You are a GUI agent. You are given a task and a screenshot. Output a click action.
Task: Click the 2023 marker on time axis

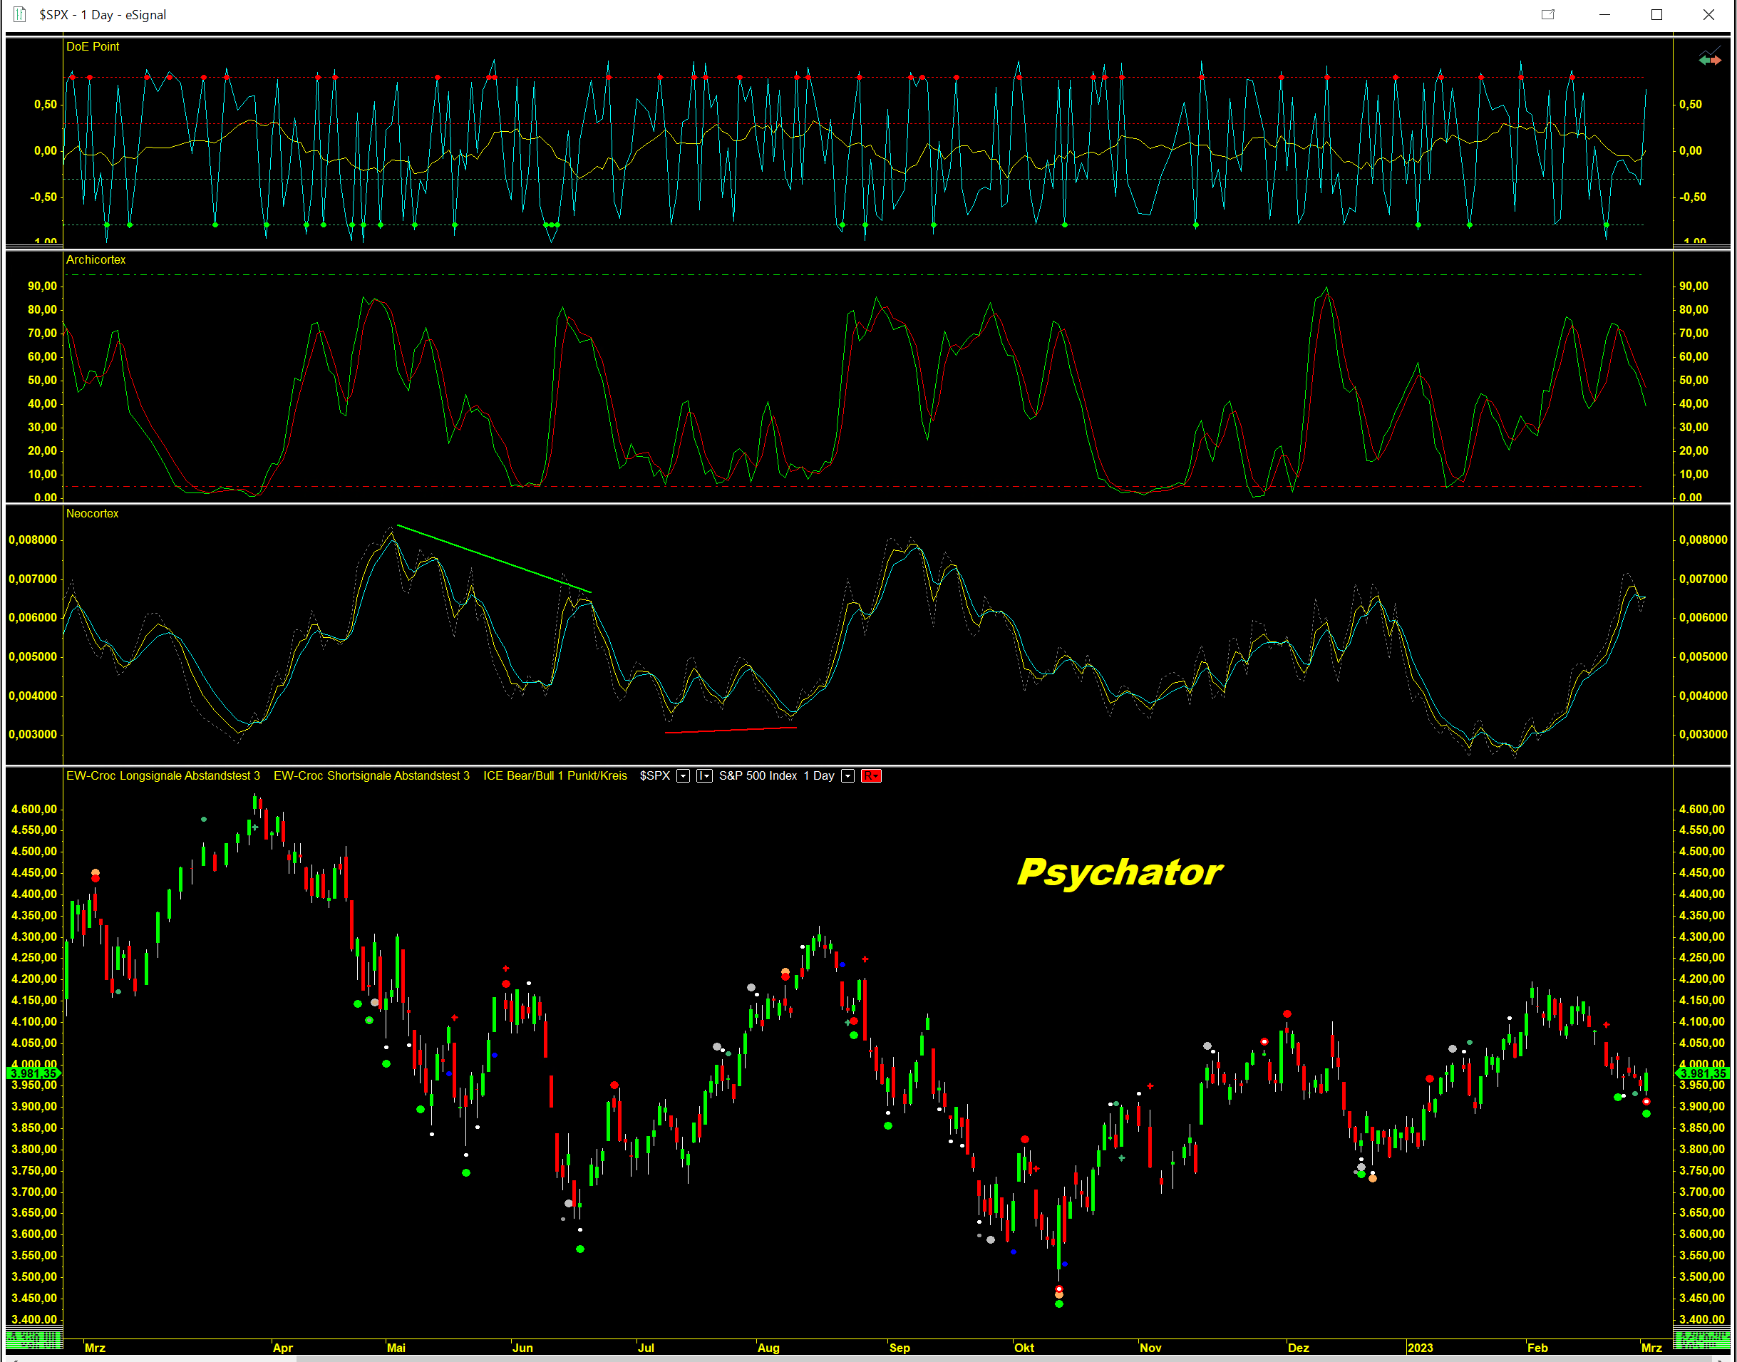(1420, 1348)
